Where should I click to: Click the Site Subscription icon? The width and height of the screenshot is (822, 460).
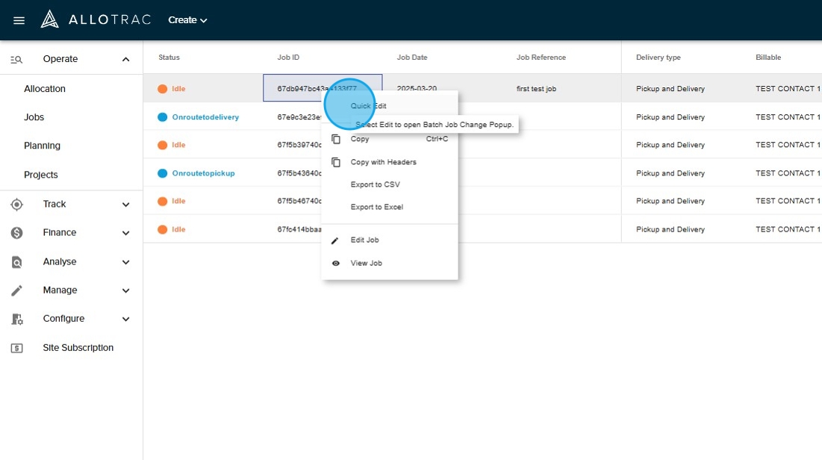[x=16, y=348]
